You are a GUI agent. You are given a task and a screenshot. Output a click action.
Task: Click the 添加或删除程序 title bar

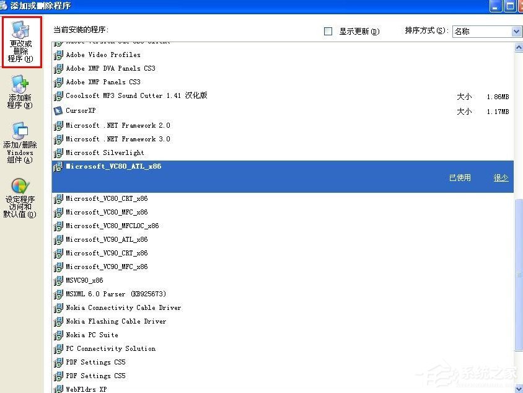(248, 6)
